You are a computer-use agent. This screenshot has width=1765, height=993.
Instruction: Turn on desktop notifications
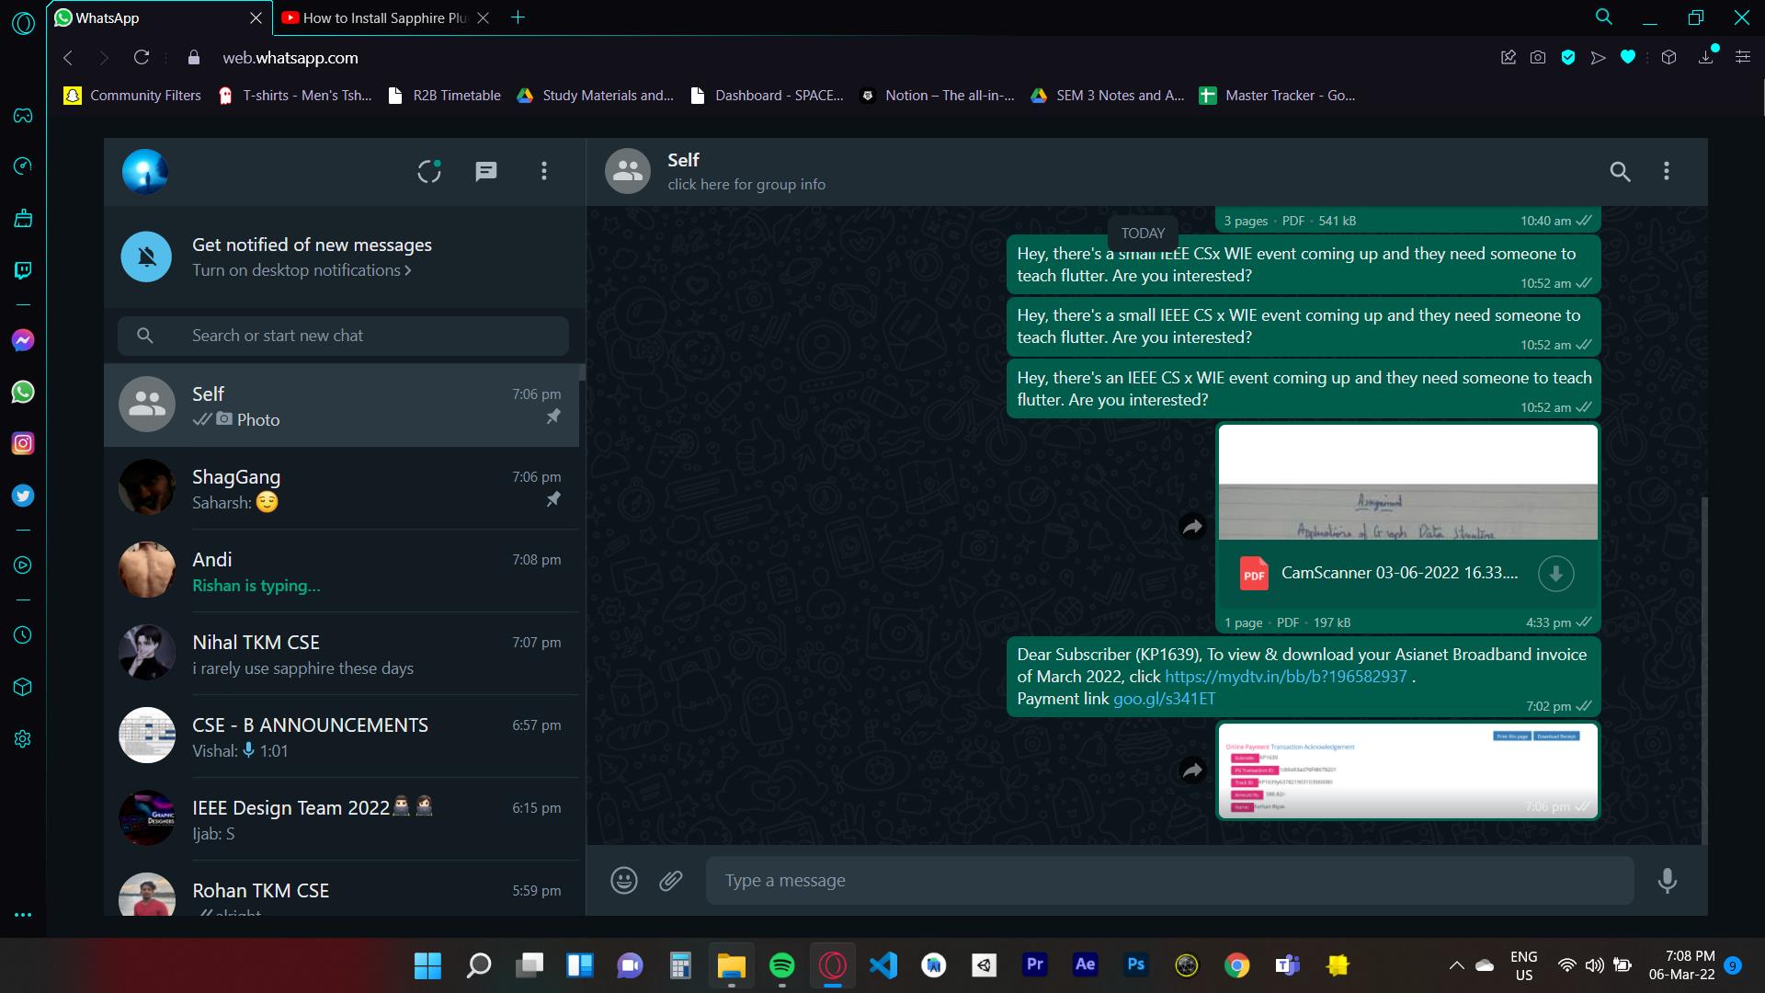pyautogui.click(x=301, y=270)
